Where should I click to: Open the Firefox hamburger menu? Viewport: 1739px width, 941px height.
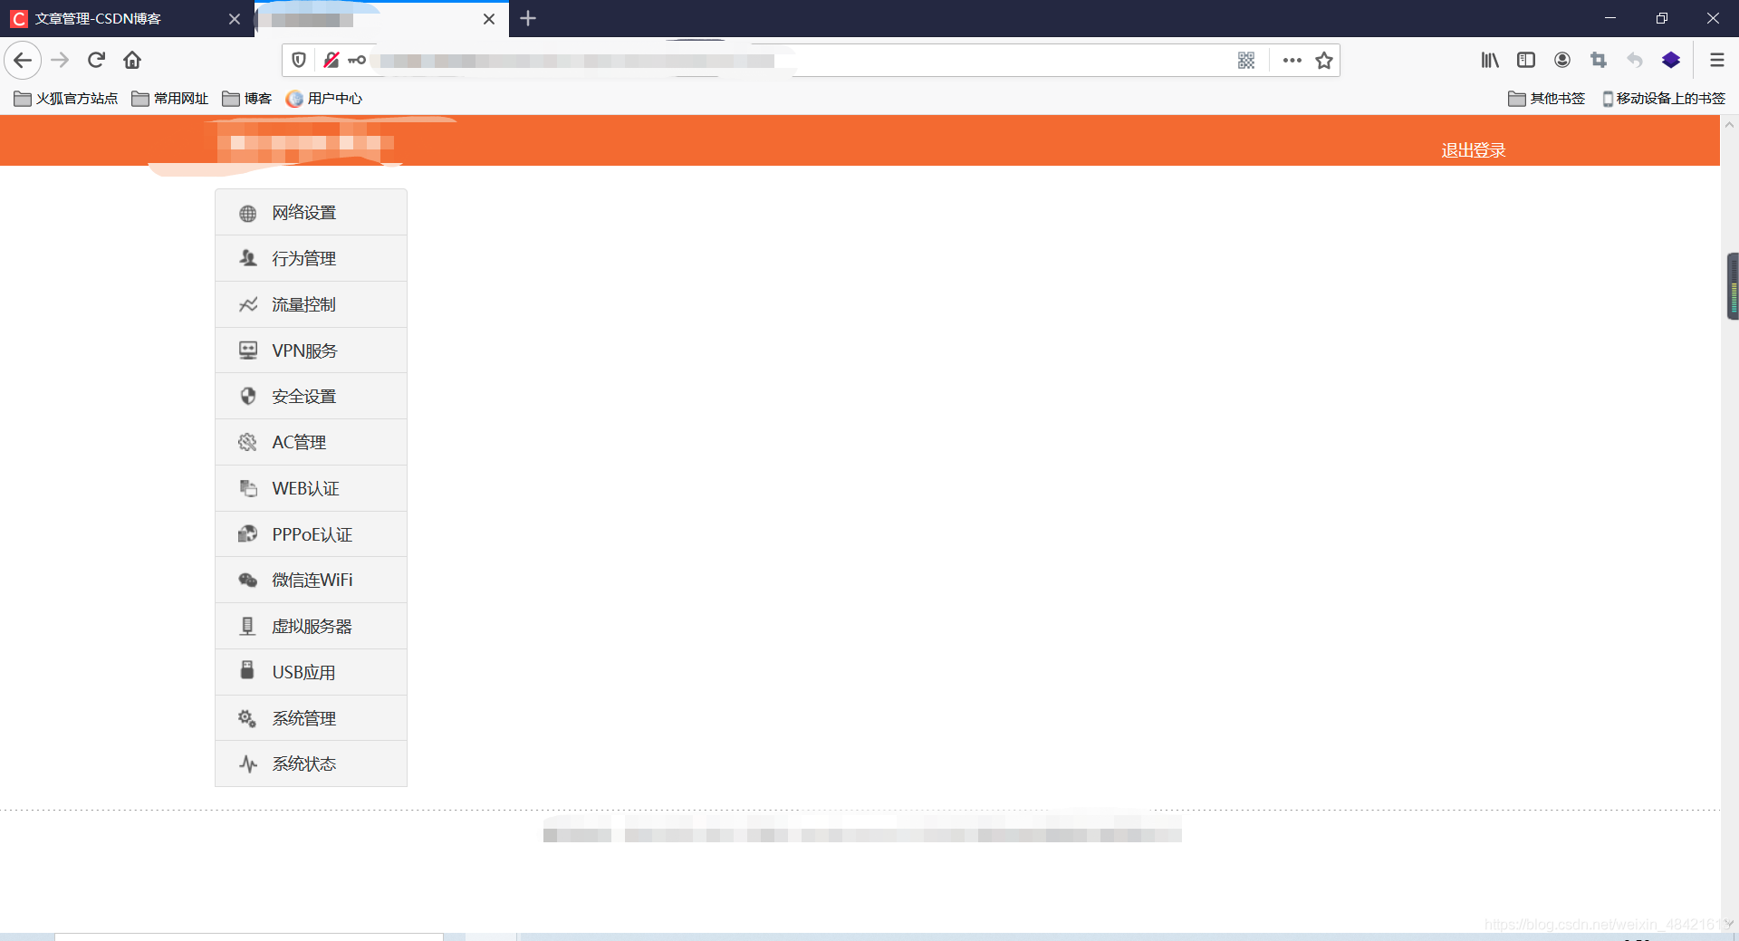(1716, 60)
